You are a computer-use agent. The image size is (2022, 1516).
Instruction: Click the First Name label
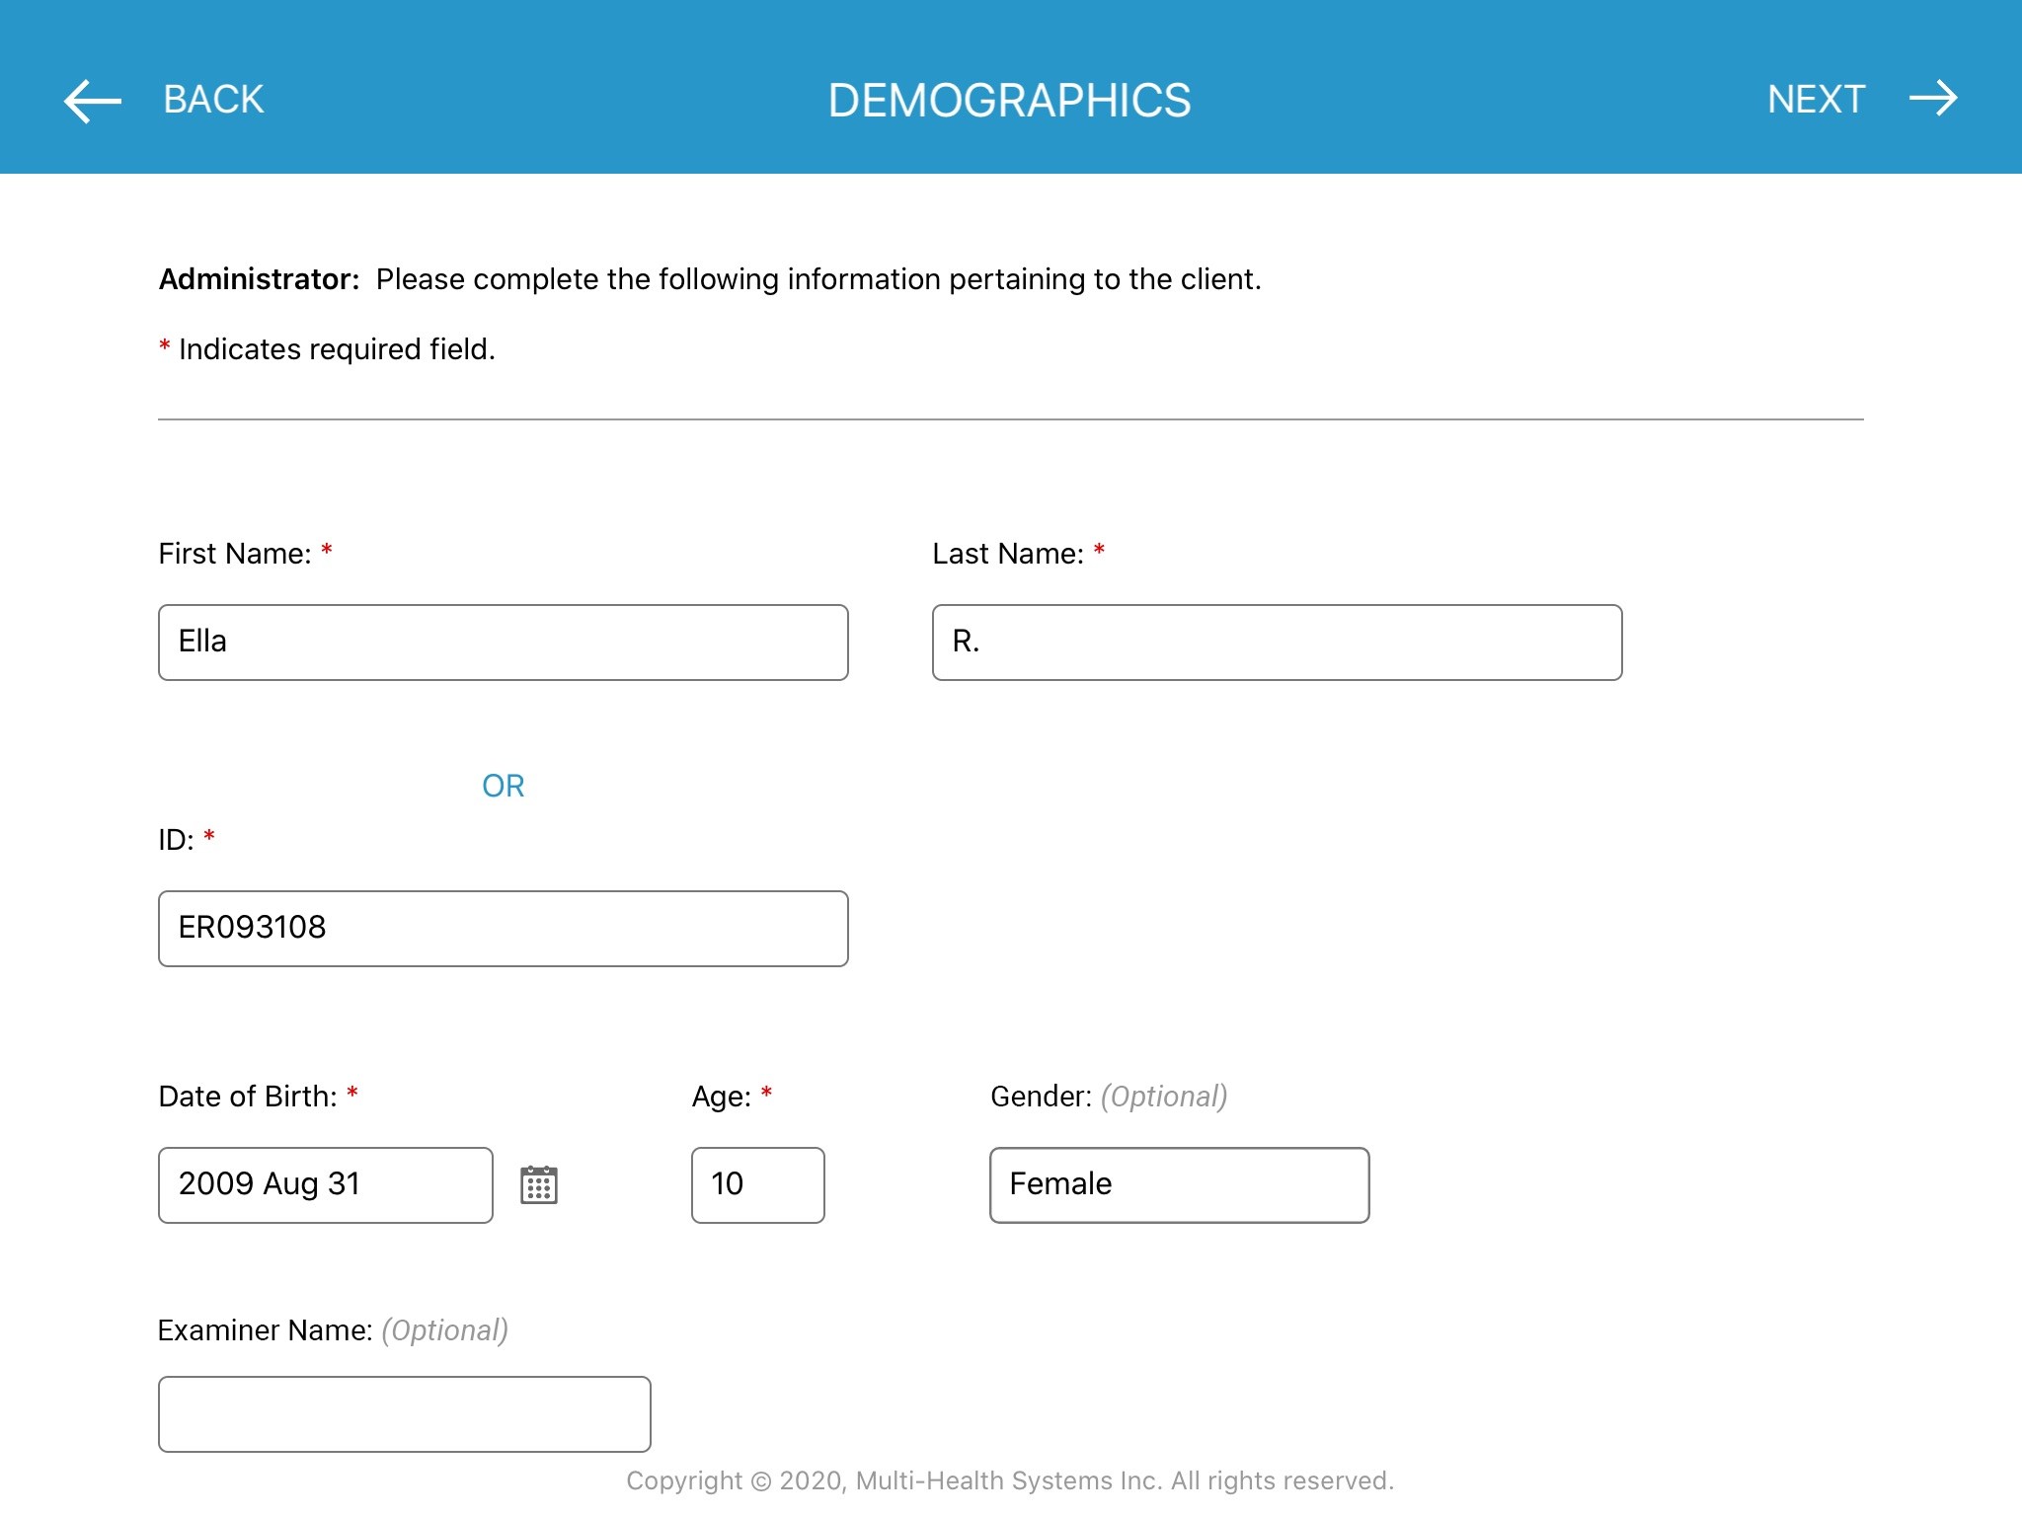[235, 554]
